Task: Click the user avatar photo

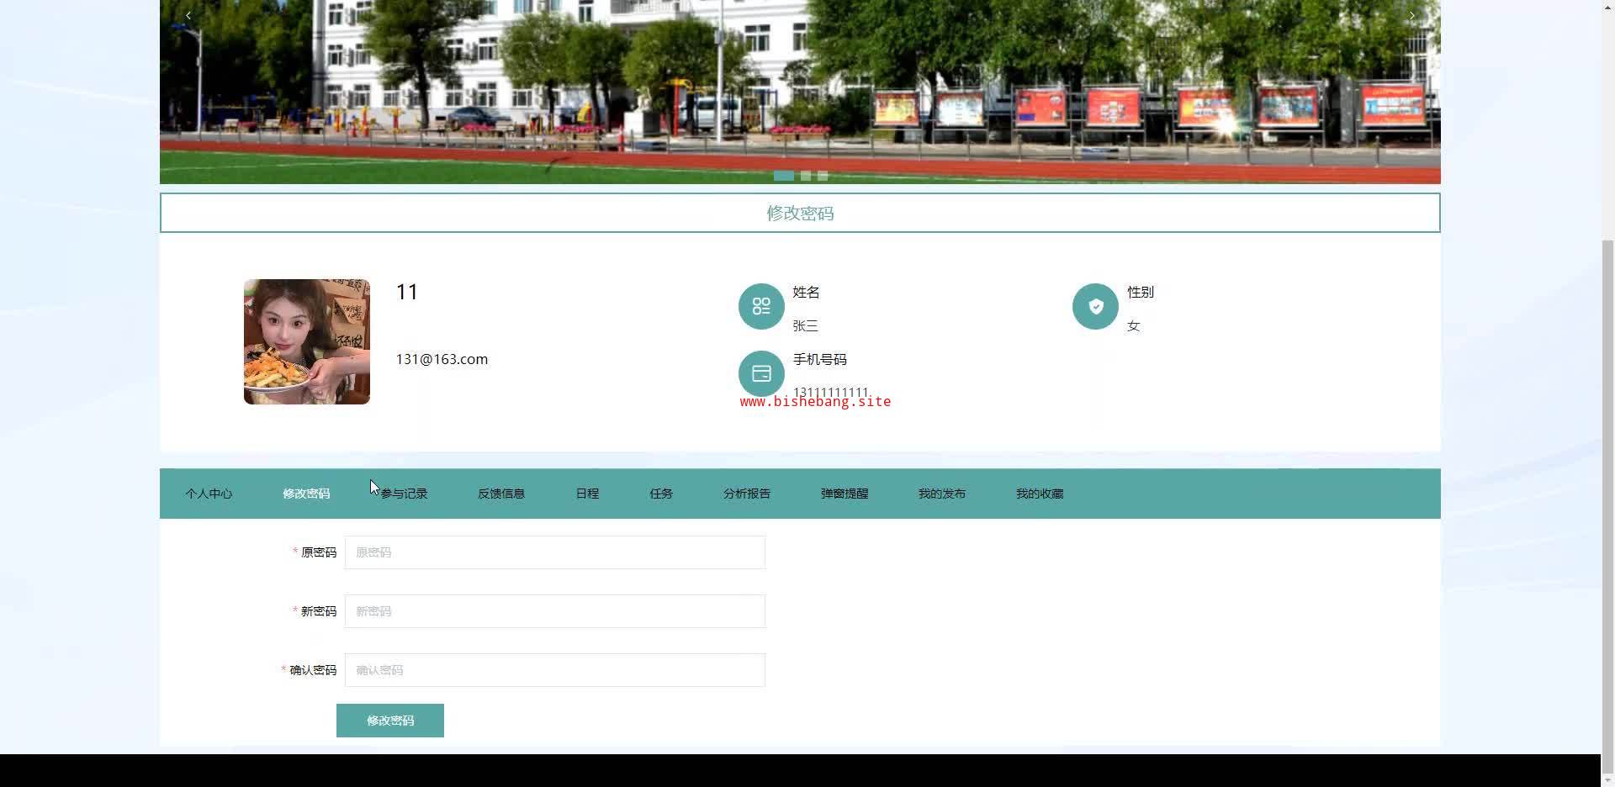Action: (x=307, y=341)
